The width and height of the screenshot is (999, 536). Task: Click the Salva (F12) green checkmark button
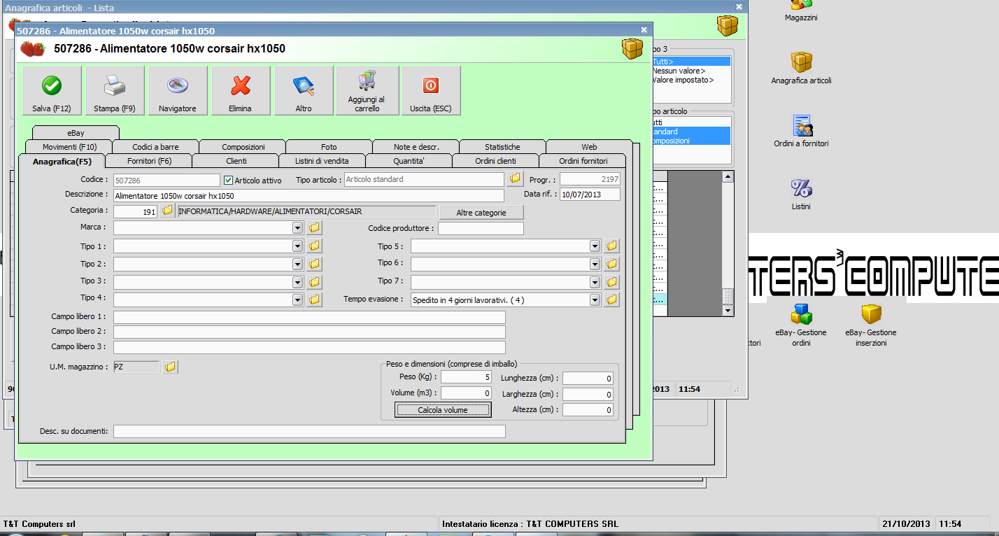(x=52, y=91)
